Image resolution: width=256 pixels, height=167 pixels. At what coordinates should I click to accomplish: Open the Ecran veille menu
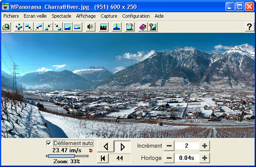pyautogui.click(x=35, y=16)
